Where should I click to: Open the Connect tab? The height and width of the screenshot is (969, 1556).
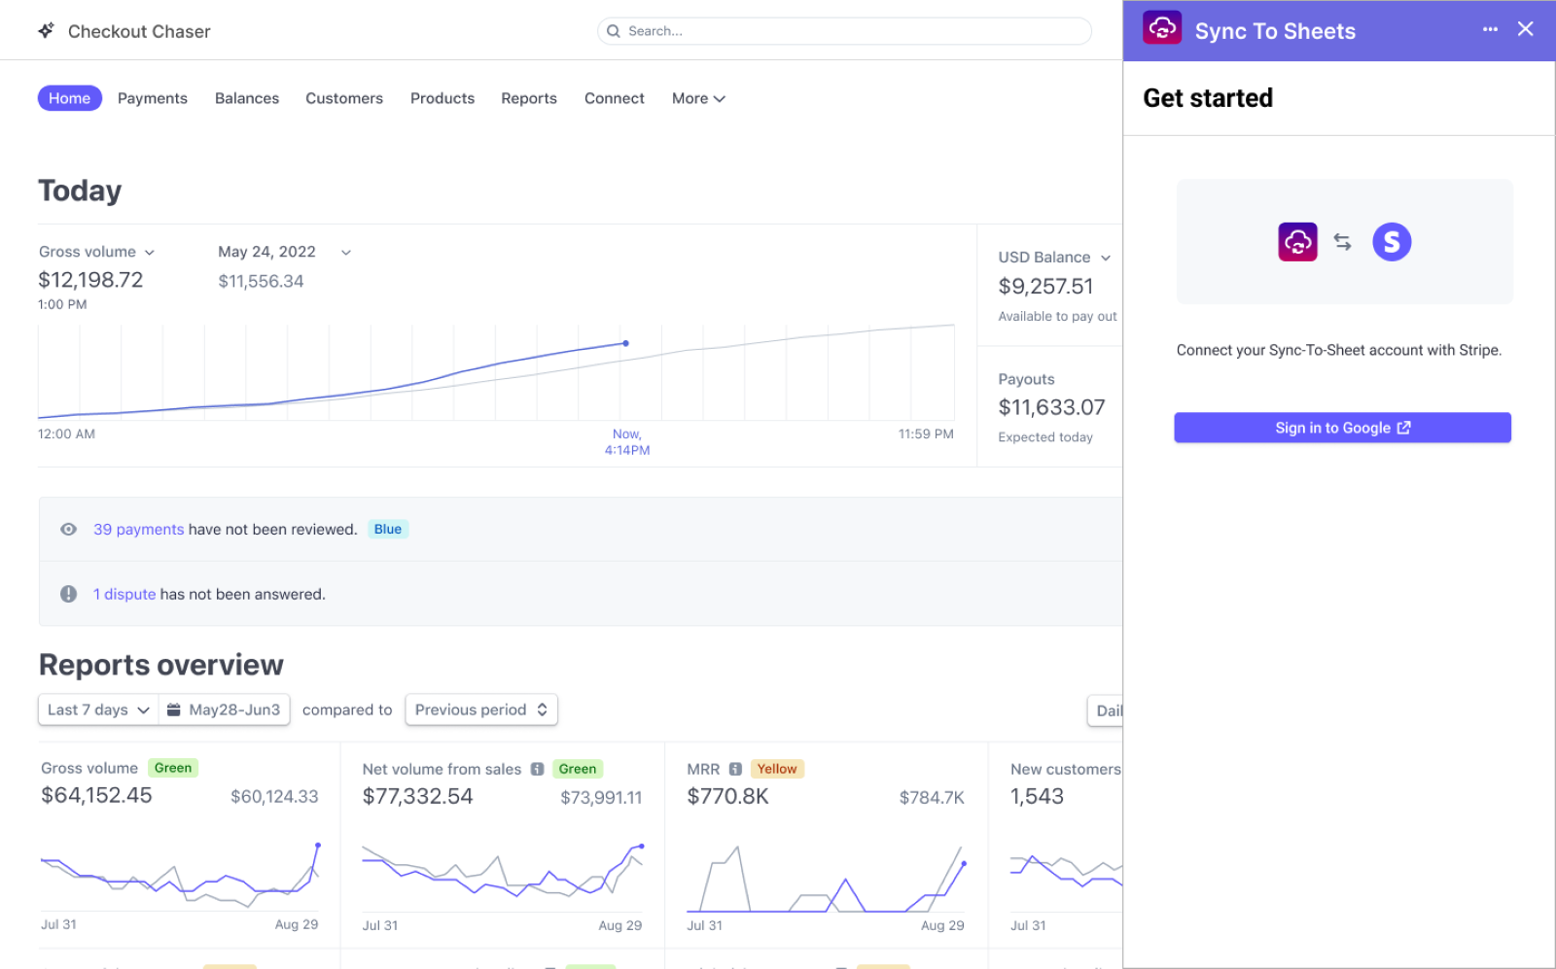(x=615, y=98)
